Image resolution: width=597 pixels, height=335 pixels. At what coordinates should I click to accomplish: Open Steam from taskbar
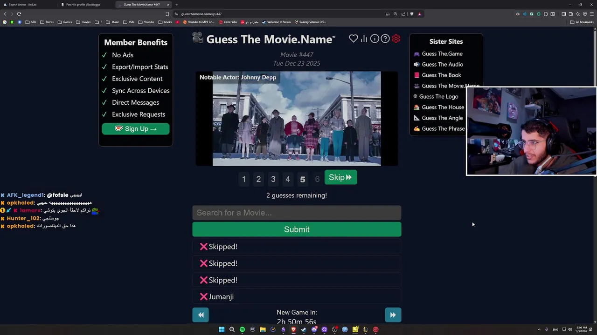pos(304,329)
